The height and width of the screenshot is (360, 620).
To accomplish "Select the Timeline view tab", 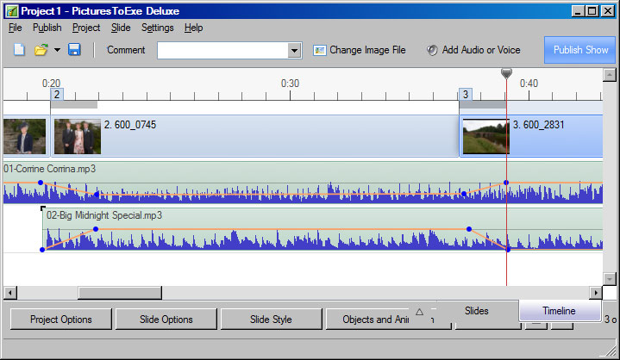I will pyautogui.click(x=559, y=311).
